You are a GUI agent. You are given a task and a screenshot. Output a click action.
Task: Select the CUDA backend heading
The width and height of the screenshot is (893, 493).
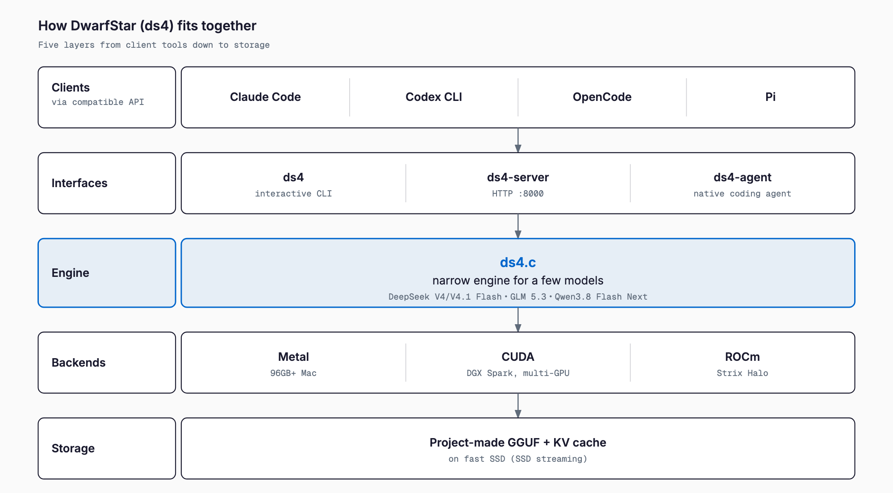tap(518, 357)
